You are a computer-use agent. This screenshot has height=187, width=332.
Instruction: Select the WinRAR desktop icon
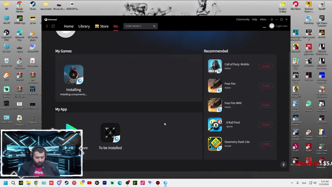19,77
